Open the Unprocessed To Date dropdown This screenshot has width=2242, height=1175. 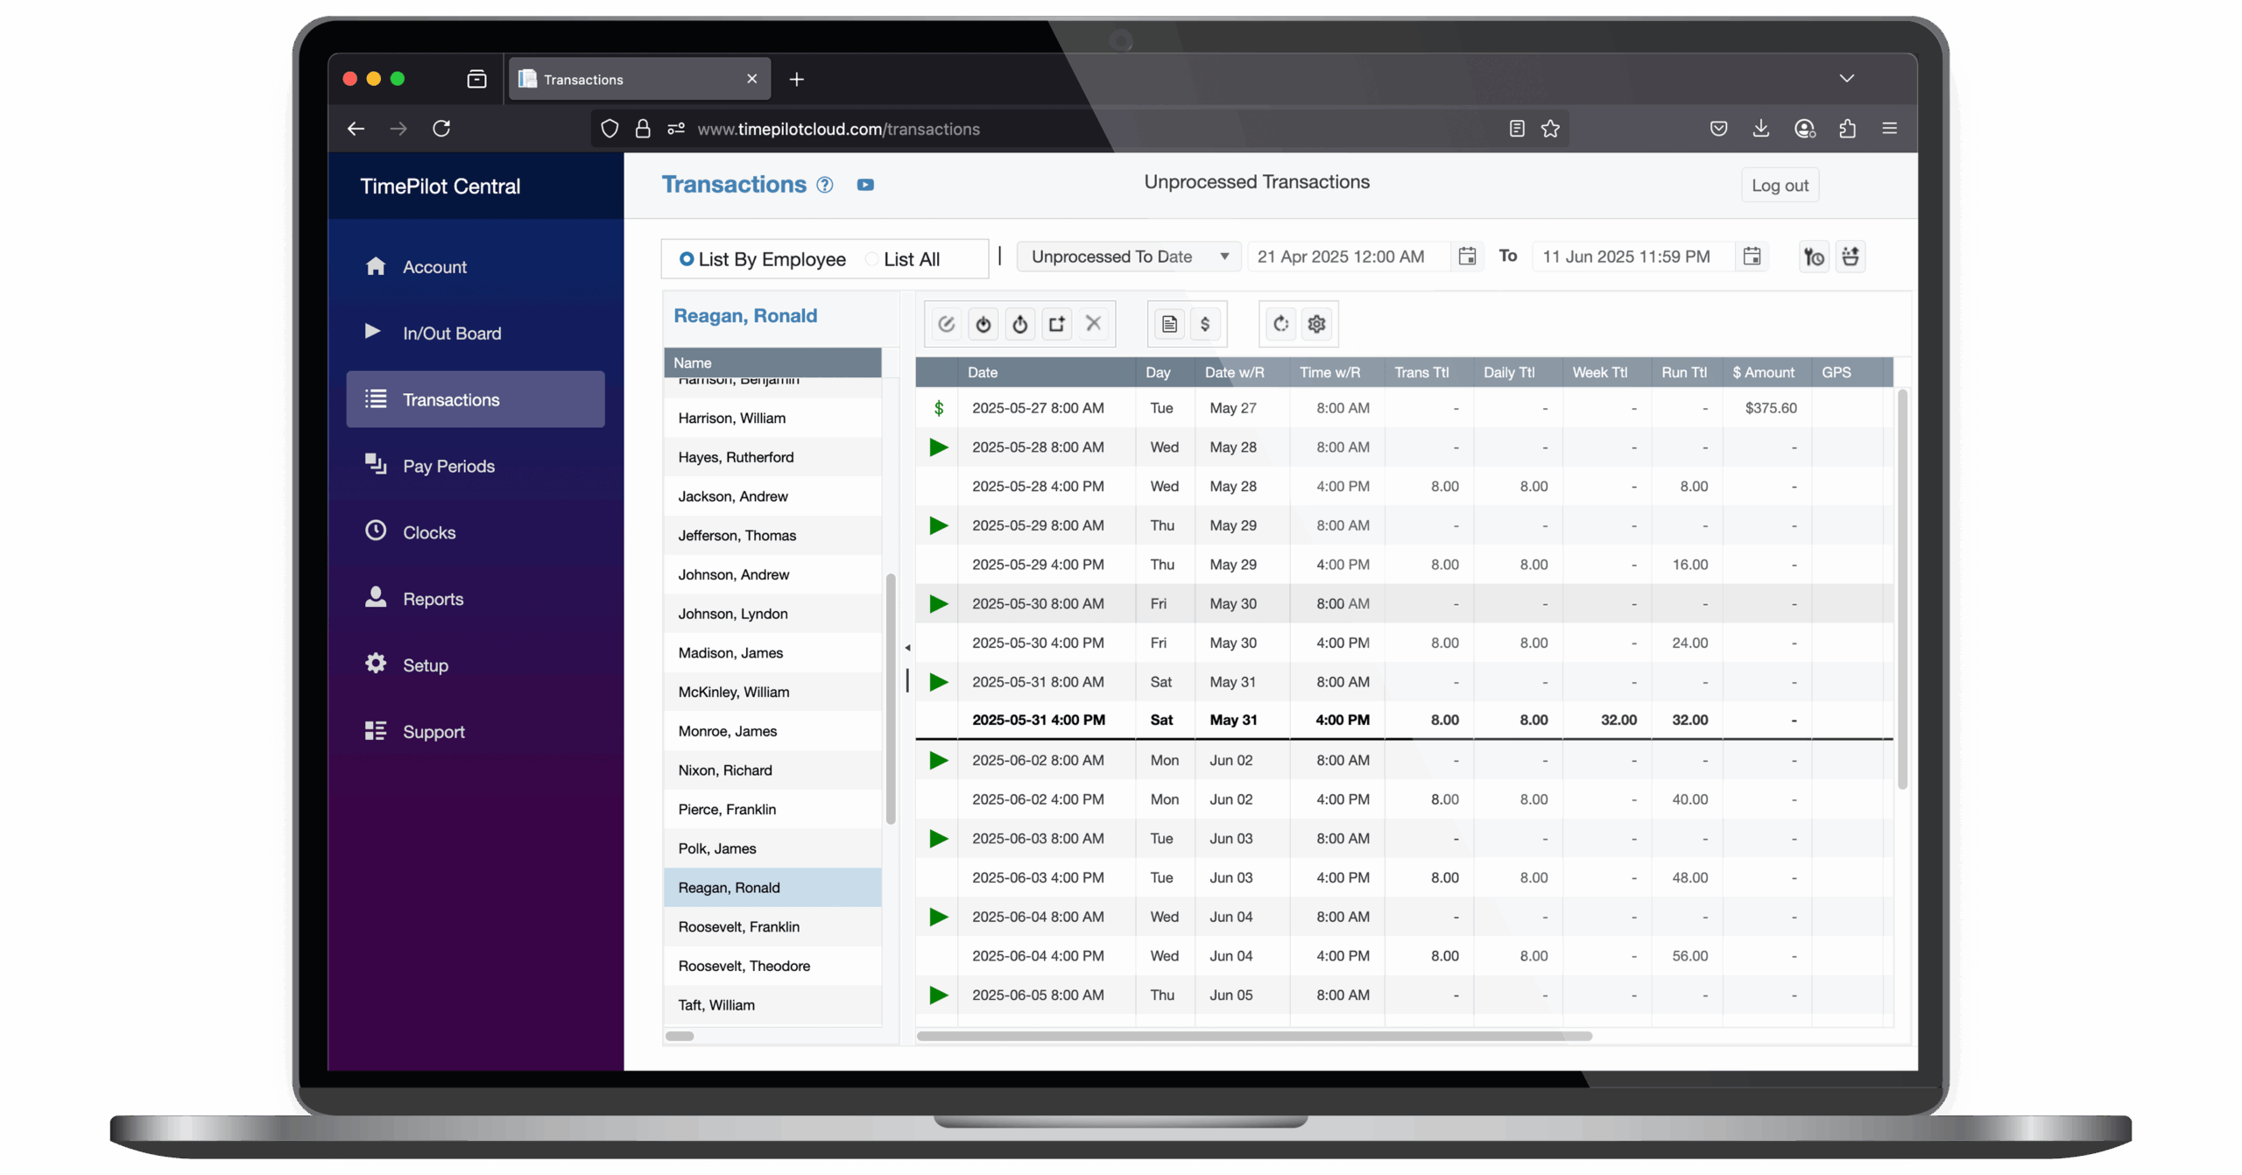click(1128, 257)
